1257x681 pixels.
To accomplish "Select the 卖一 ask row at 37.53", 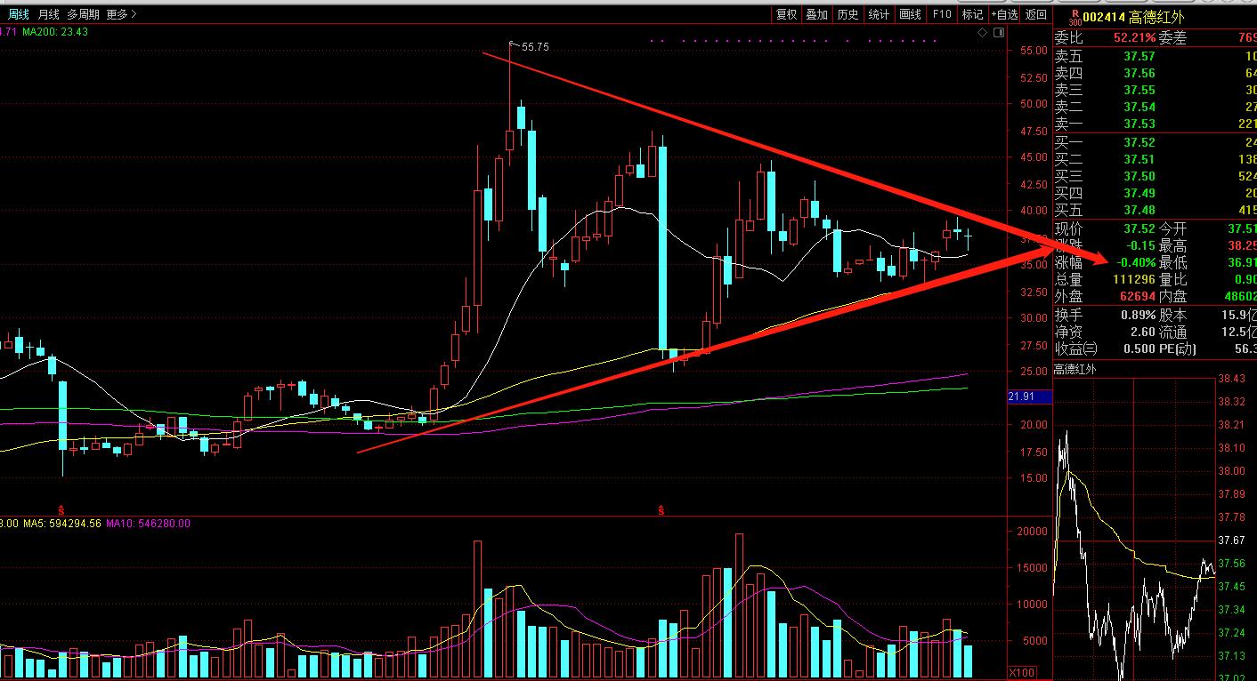I will click(1156, 124).
